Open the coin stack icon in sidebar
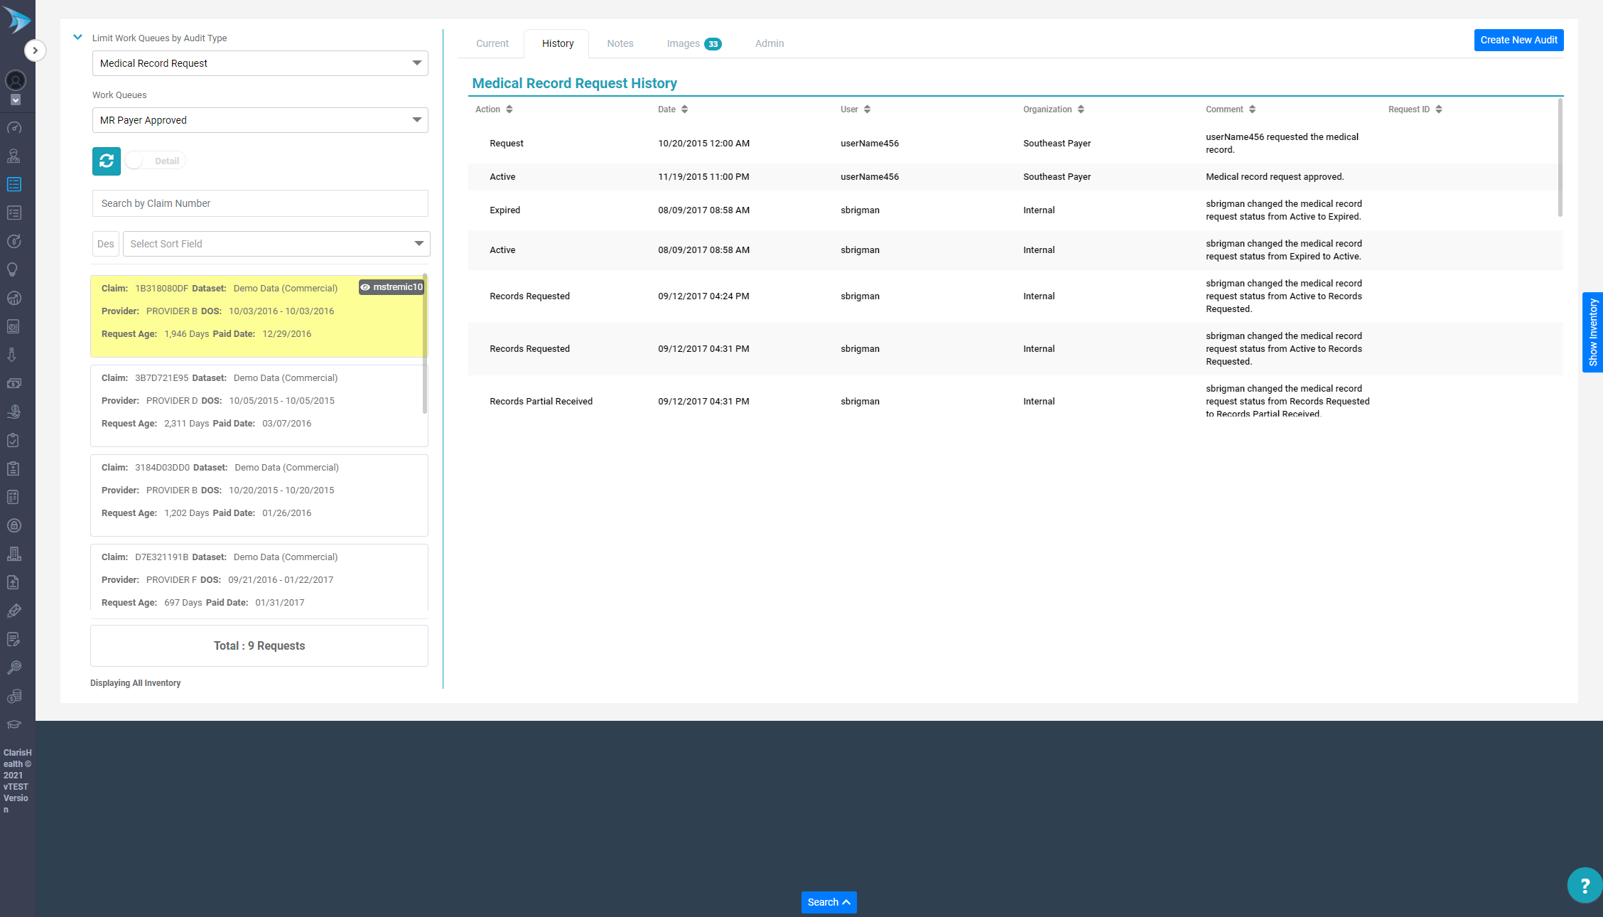The image size is (1603, 917). pyautogui.click(x=14, y=697)
